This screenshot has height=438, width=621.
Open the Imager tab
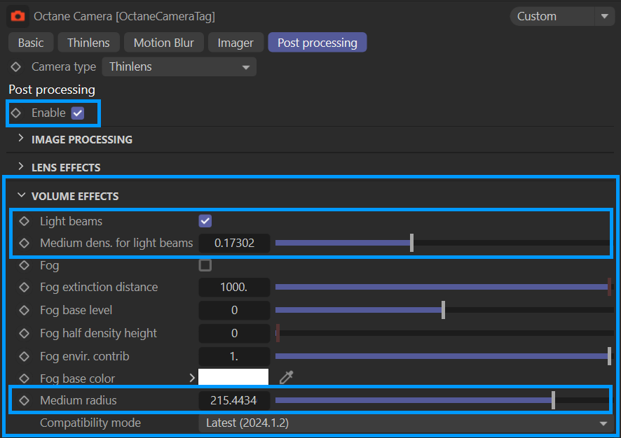pyautogui.click(x=236, y=43)
